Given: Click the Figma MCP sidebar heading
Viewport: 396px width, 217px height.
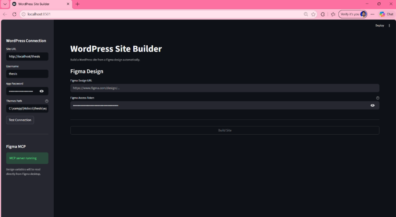Looking at the screenshot, I should coord(16,146).
